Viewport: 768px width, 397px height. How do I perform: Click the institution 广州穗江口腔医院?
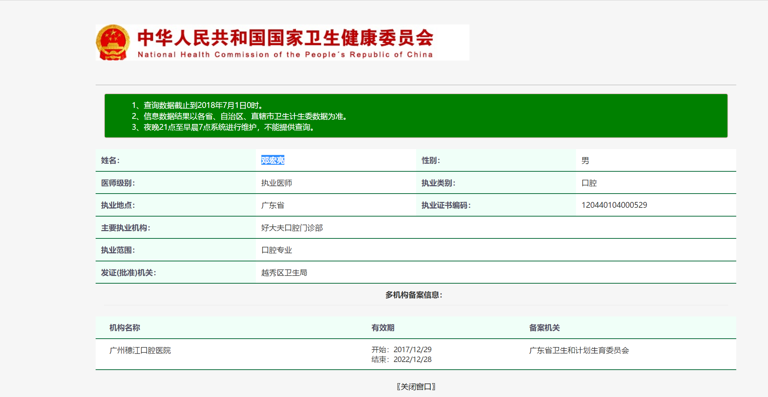coord(140,350)
